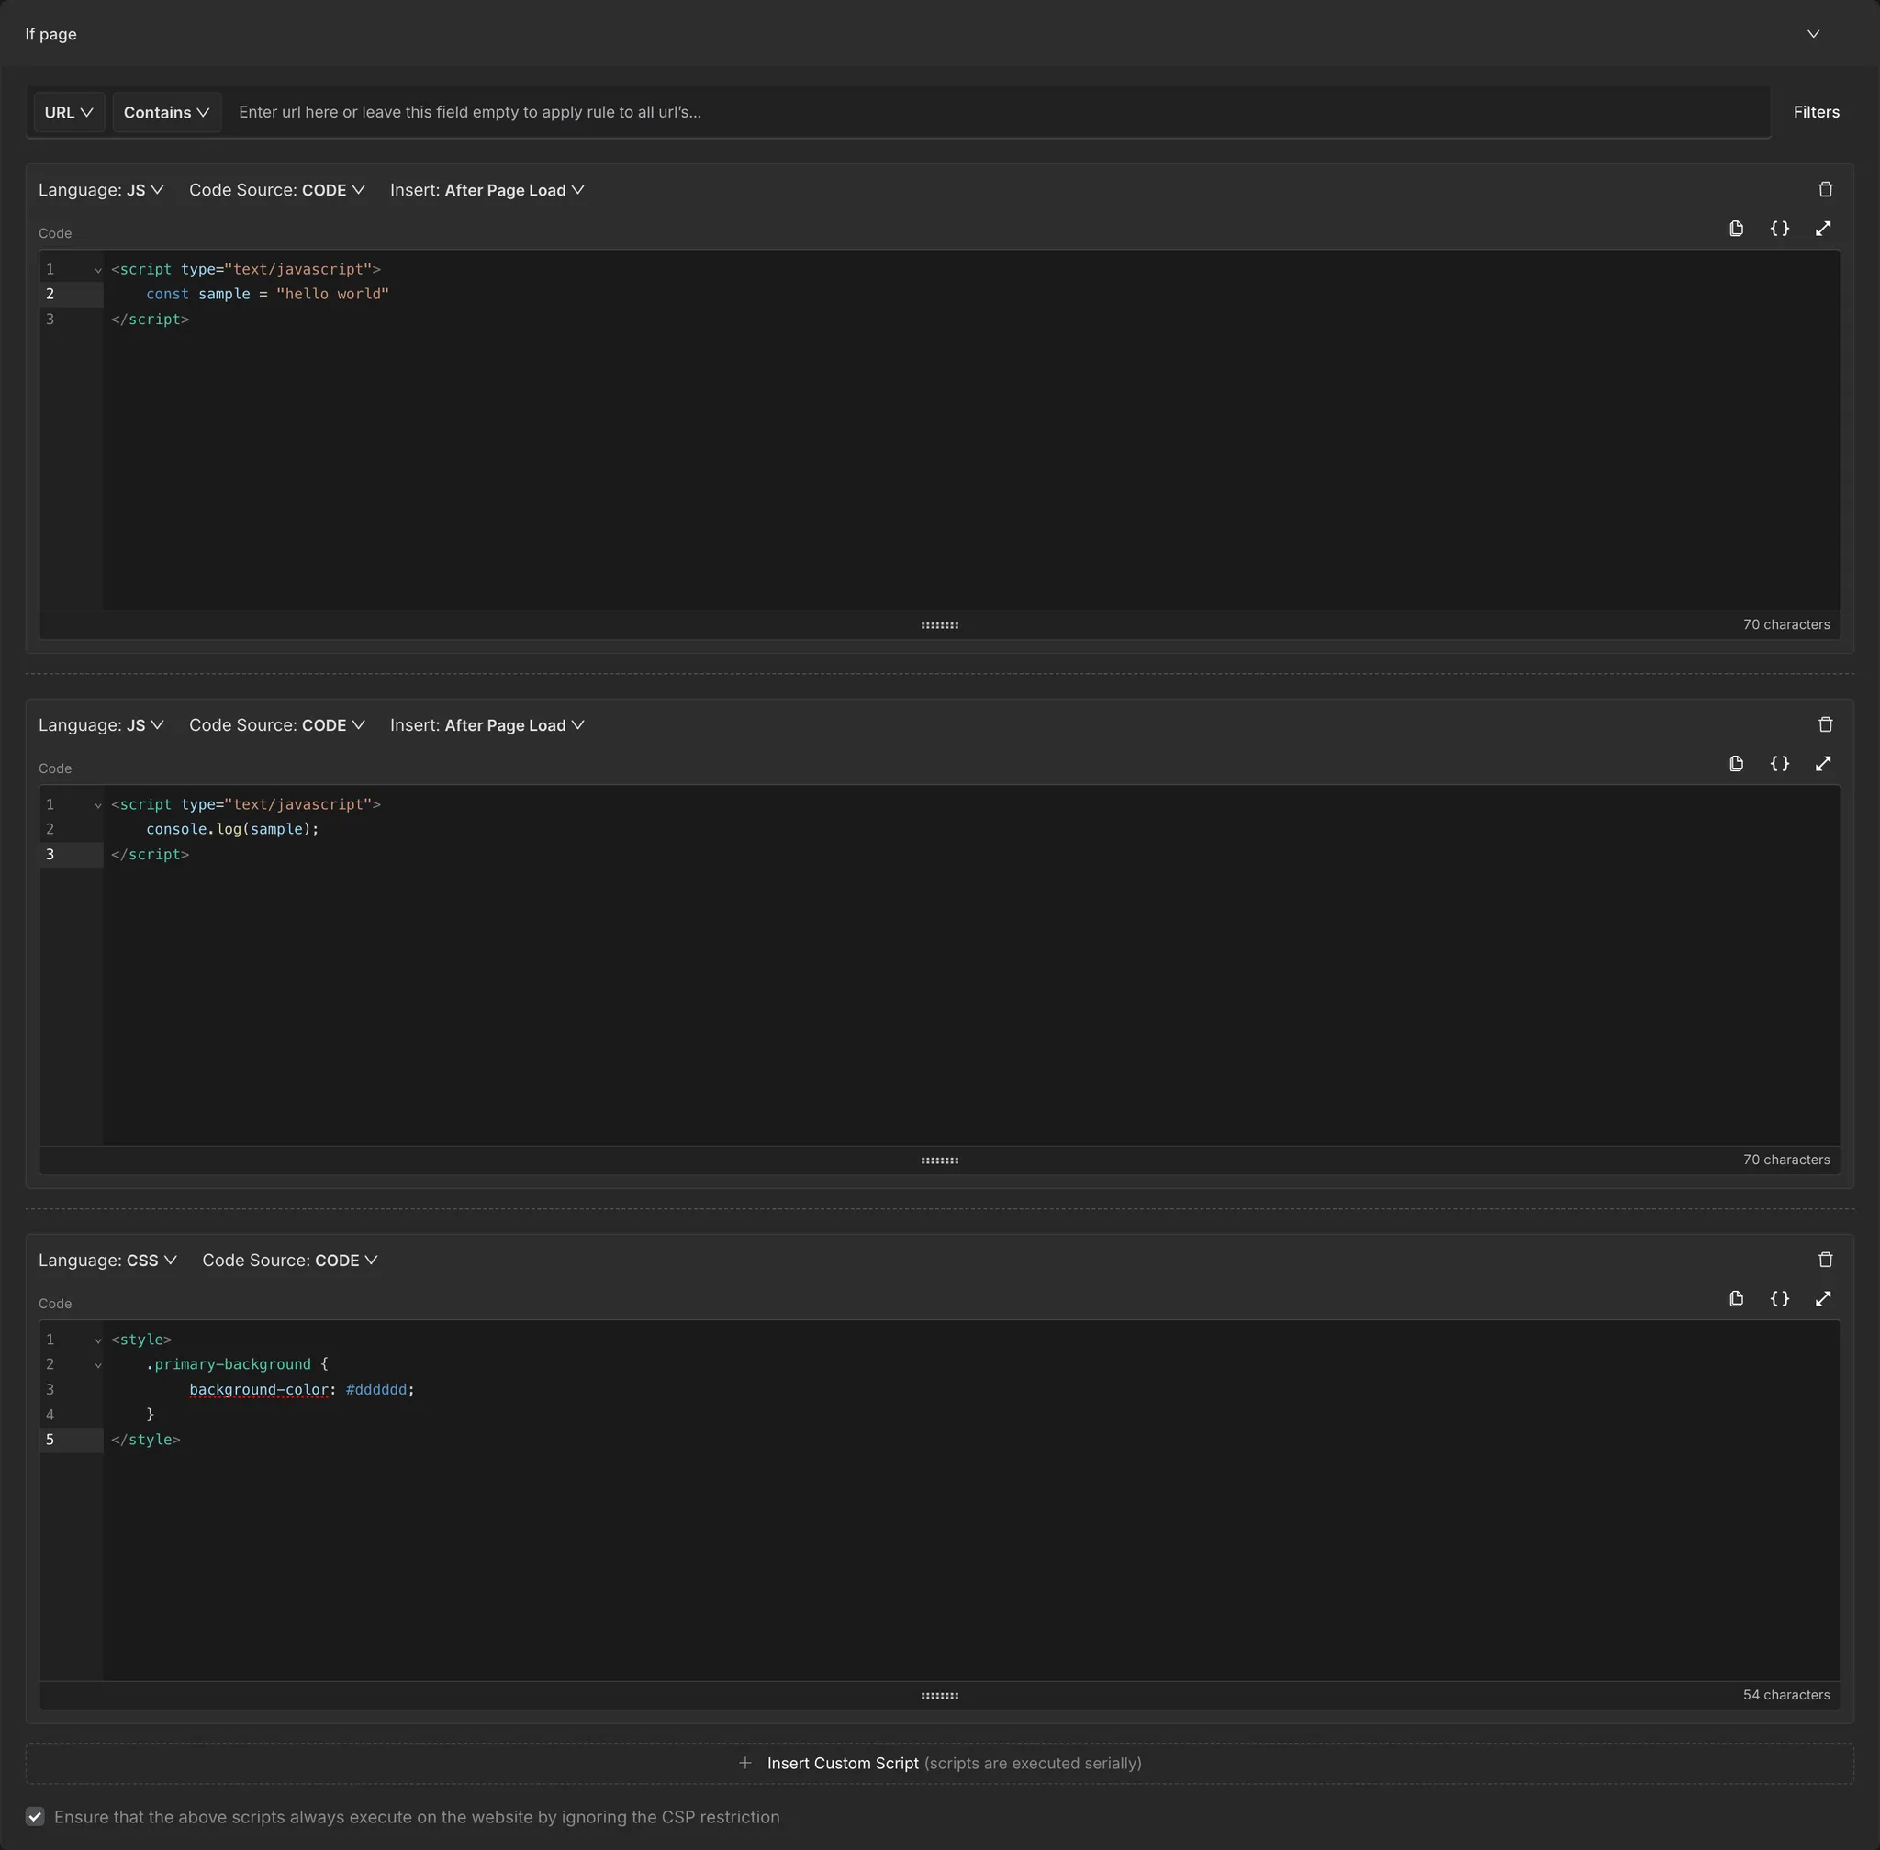Focus the URL input field
Screen dimensions: 1880x1850
click(991, 113)
